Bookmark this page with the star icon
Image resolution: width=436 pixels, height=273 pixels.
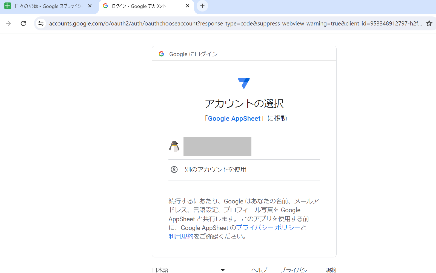click(x=429, y=24)
